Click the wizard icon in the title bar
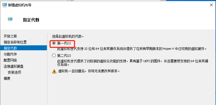 coord(5,5)
